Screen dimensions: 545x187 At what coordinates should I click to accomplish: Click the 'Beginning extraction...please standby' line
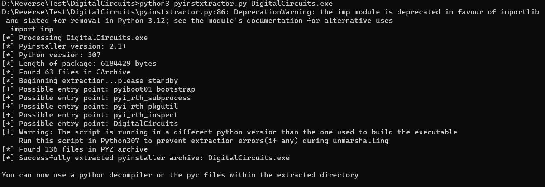(98, 81)
